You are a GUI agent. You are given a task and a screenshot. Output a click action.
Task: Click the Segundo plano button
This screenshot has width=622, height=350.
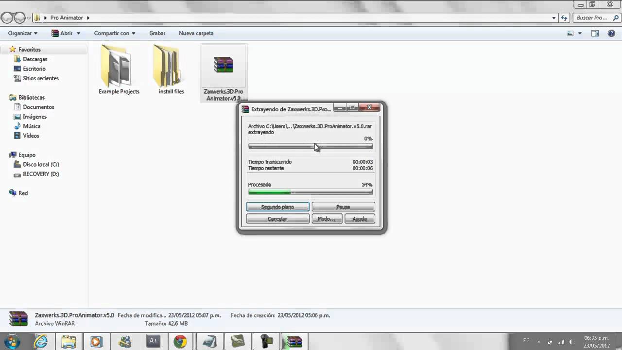coord(277,207)
